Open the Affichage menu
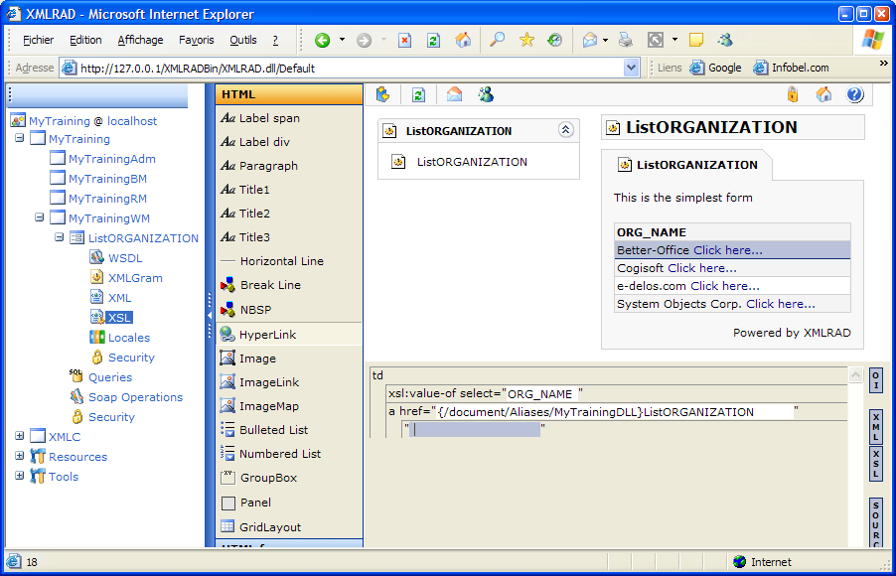 point(140,41)
